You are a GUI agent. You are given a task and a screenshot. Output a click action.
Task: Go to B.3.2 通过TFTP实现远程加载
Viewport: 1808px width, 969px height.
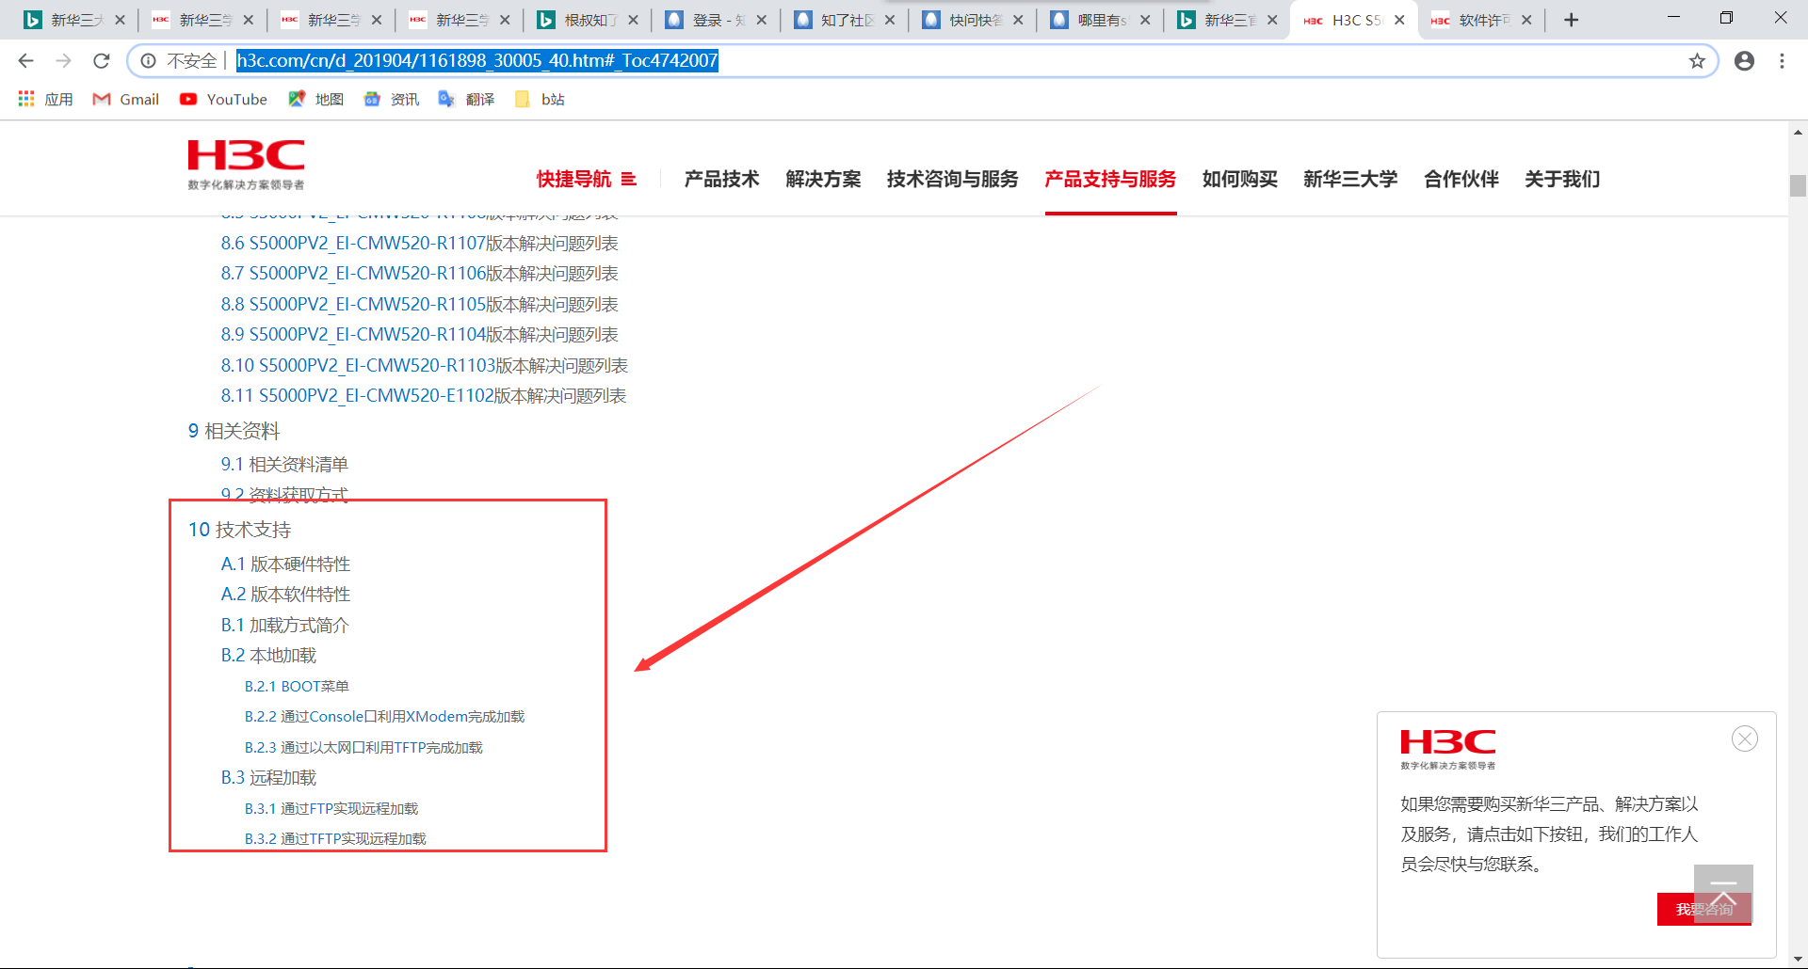[335, 839]
